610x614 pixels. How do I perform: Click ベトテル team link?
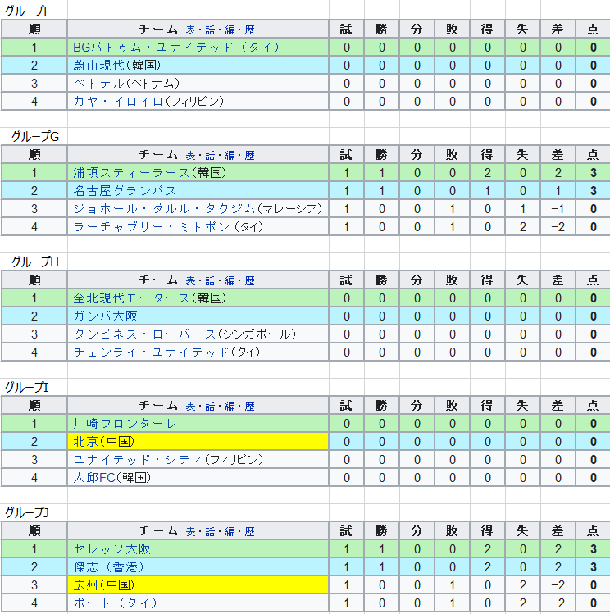point(98,84)
